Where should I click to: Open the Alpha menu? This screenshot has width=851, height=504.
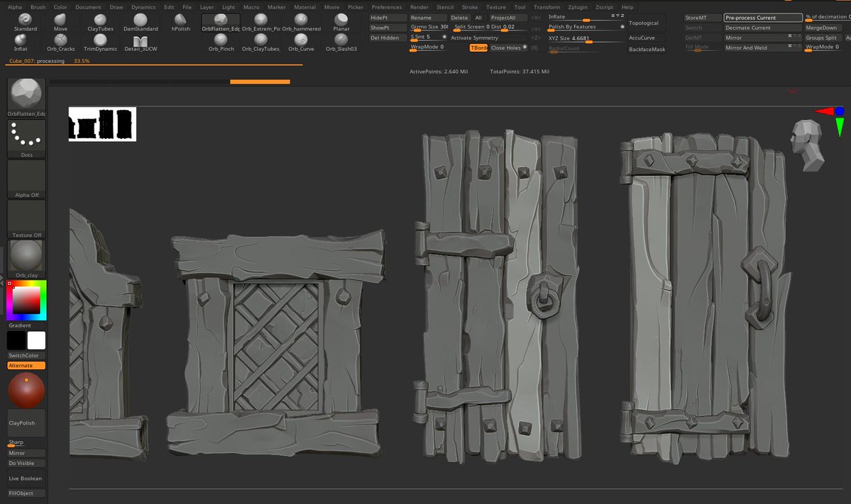pyautogui.click(x=15, y=7)
